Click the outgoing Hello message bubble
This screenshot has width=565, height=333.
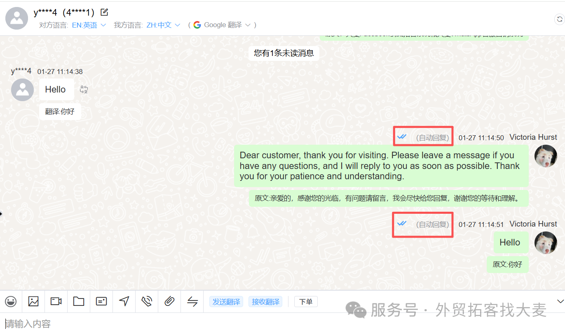coord(511,243)
